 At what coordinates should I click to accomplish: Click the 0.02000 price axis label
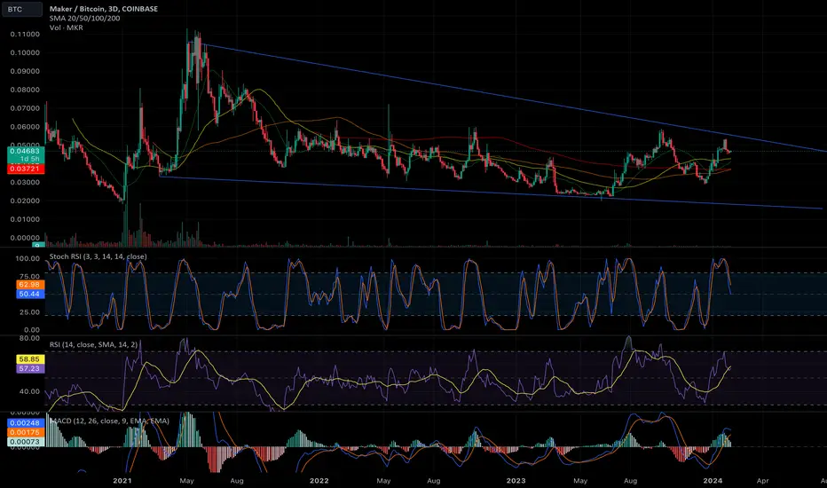25,201
